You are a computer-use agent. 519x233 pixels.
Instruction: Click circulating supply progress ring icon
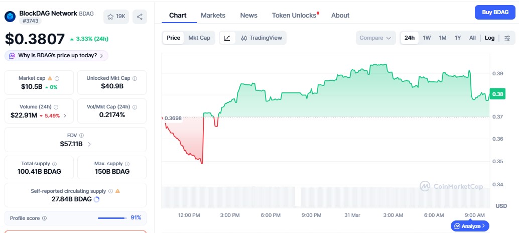pos(97,199)
